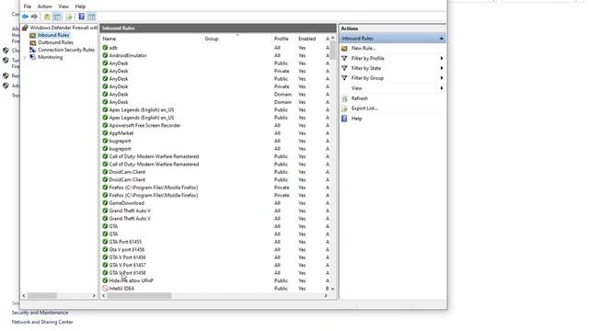
Task: Click the Back arrow toolbar icon
Action: tap(25, 17)
